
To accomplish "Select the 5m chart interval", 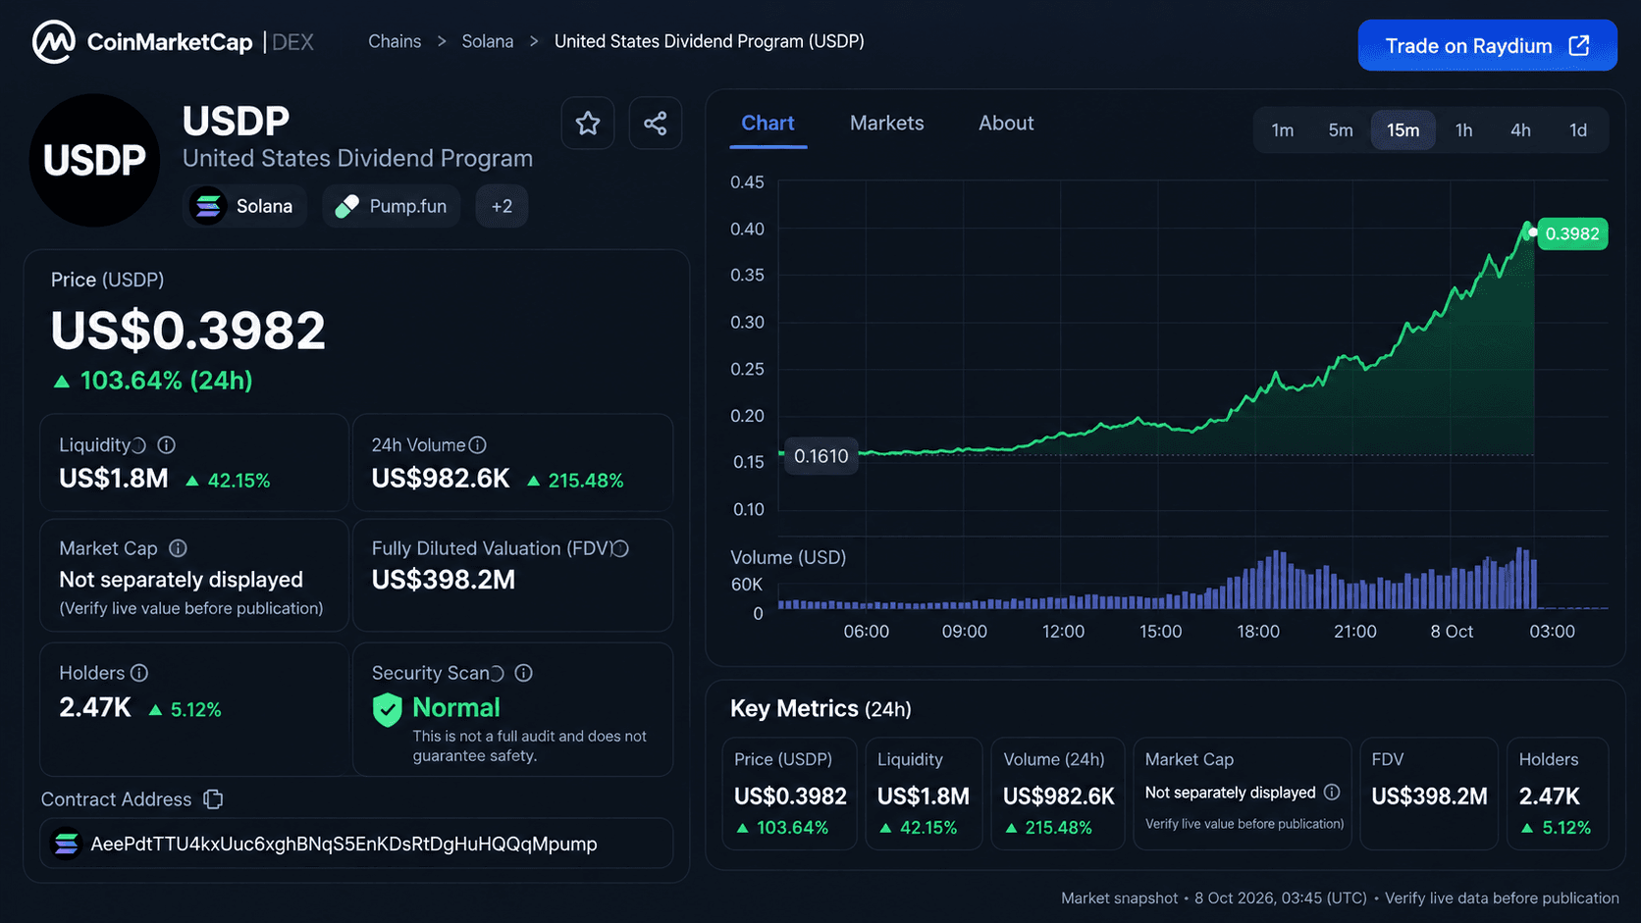I will (x=1341, y=130).
